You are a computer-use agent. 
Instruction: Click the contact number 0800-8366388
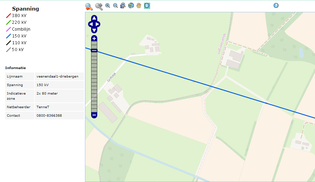49,116
